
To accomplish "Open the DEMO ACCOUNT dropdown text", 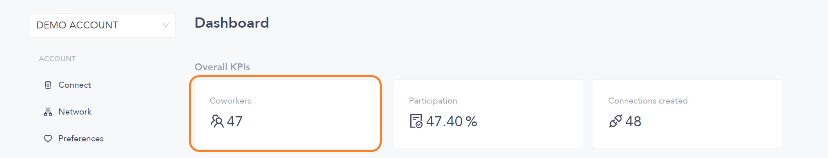I will coord(77,25).
